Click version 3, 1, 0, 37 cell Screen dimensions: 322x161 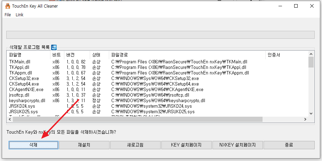[76, 95]
